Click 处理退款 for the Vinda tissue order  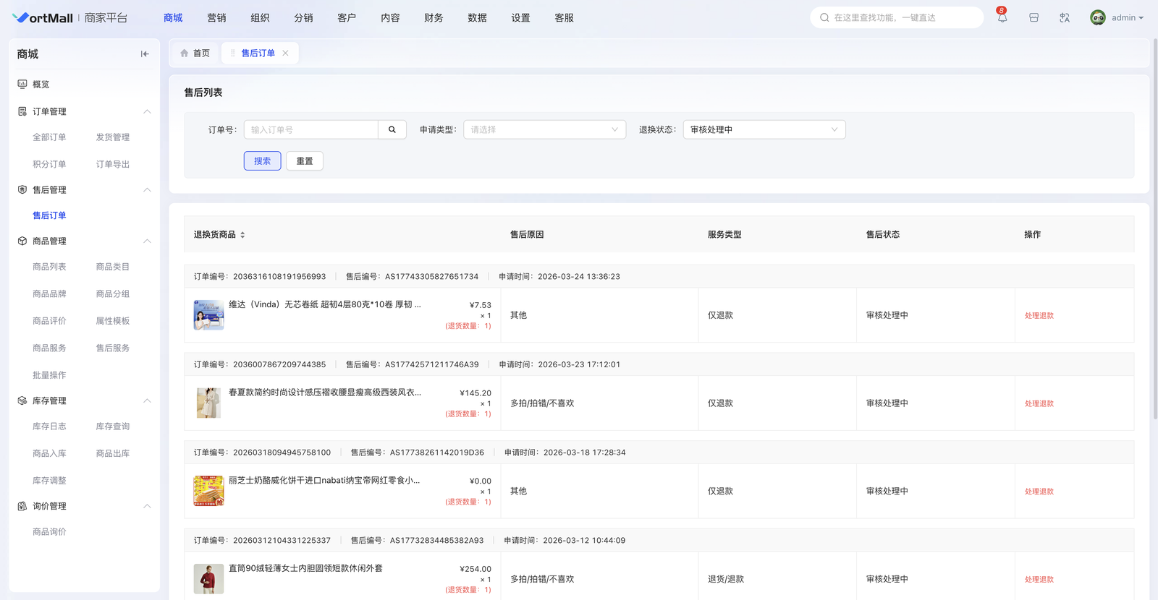coord(1039,316)
